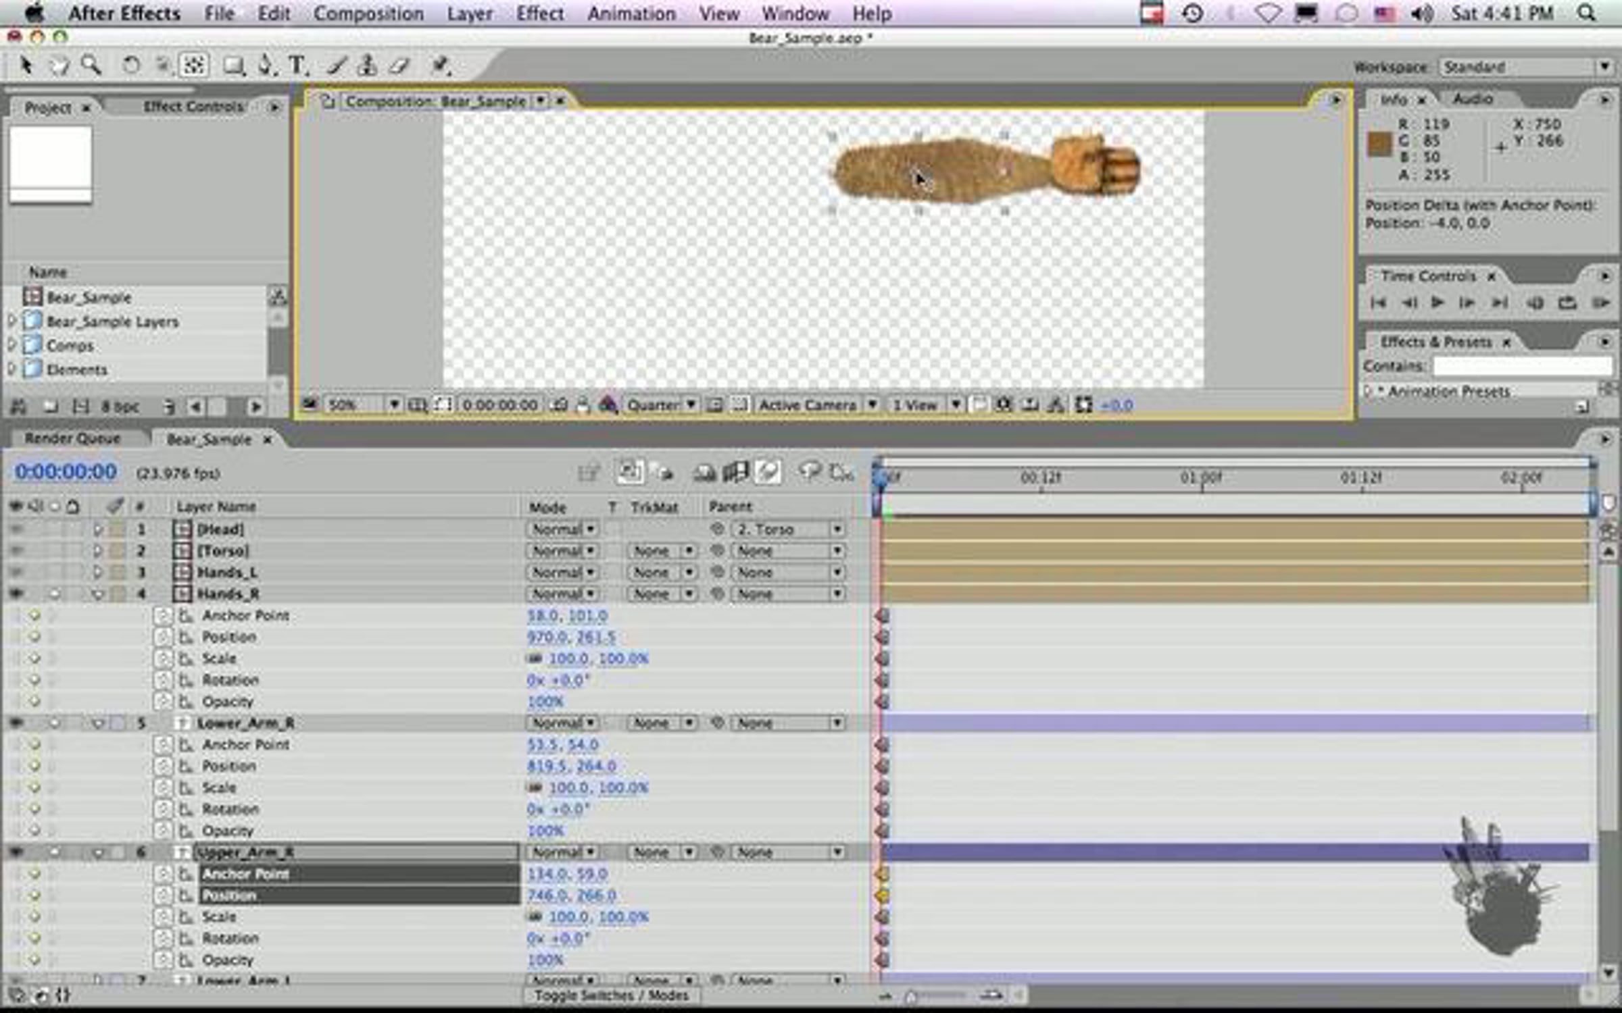Open the Quarter resolution dropdown
This screenshot has height=1013, width=1622.
(661, 405)
